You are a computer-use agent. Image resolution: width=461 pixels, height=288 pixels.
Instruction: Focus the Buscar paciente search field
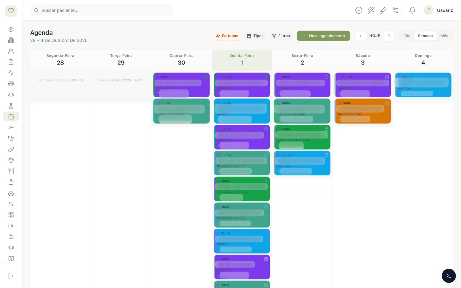(102, 10)
